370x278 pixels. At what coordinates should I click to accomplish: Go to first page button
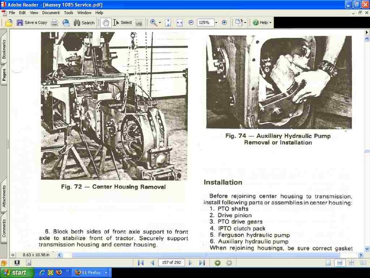click(140, 263)
